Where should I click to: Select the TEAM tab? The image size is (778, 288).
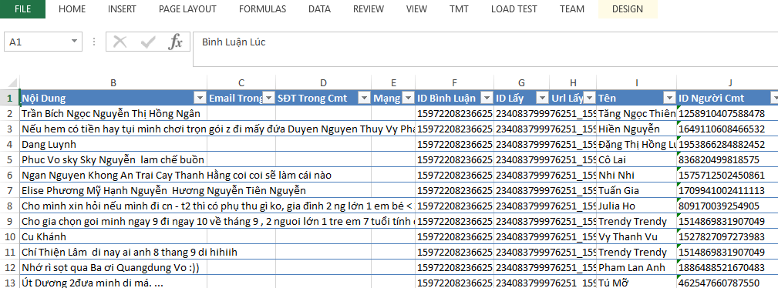tap(572, 9)
